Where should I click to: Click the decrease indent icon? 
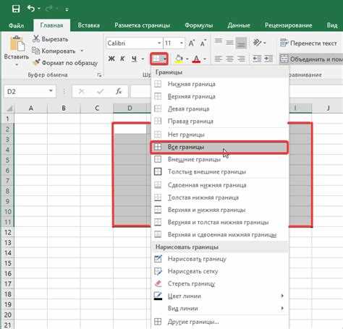tap(257, 59)
